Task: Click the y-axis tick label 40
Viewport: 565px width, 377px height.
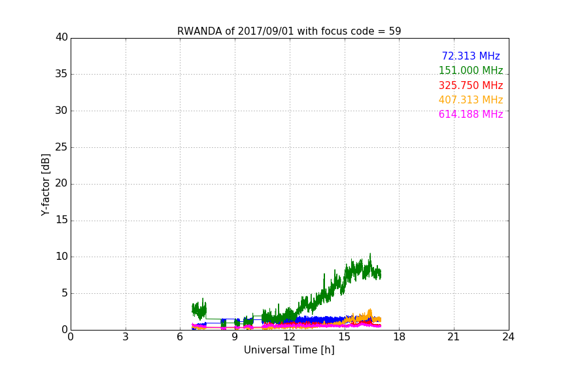Action: pyautogui.click(x=61, y=37)
